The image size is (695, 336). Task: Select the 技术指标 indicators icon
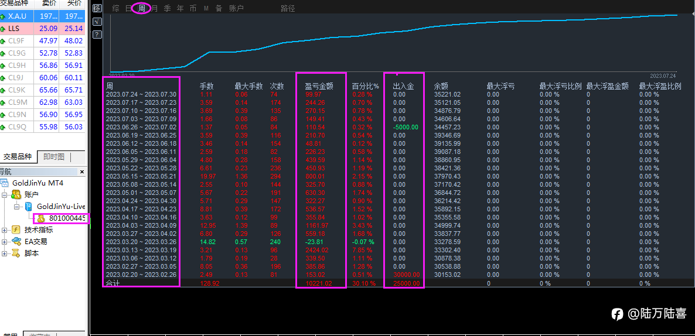point(16,229)
